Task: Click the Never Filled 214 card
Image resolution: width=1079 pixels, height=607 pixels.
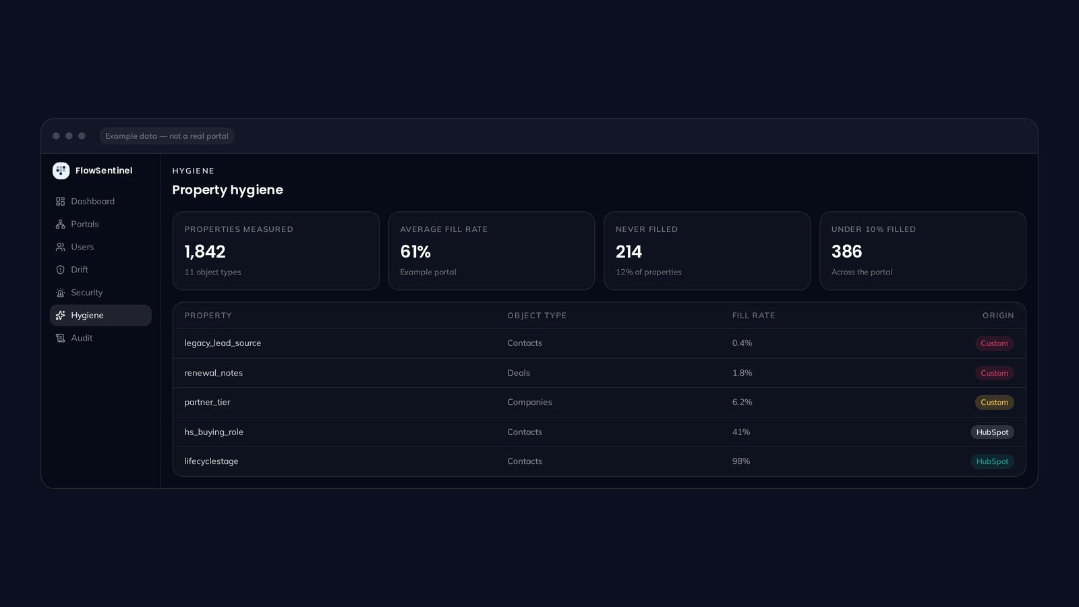Action: click(707, 251)
